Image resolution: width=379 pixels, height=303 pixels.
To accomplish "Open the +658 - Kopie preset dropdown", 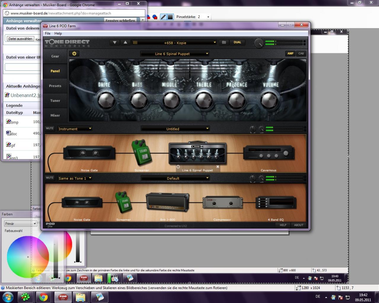I will tap(175, 43).
